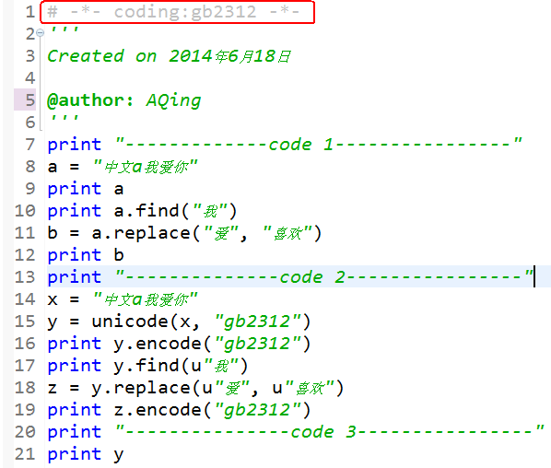Click the 'code 1' print statement
551x468 pixels.
tap(285, 145)
